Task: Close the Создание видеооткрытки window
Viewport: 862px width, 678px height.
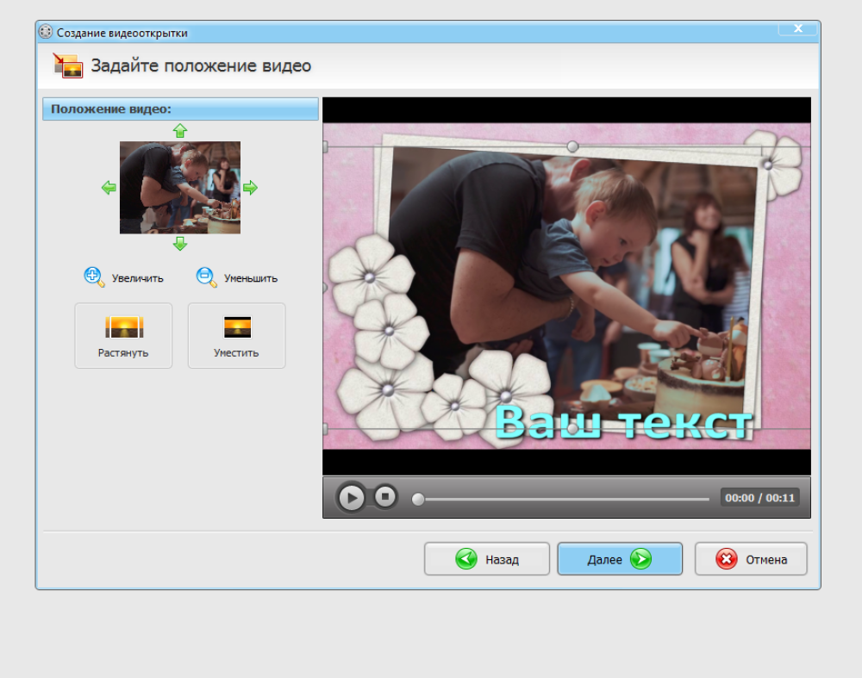Action: 797,29
